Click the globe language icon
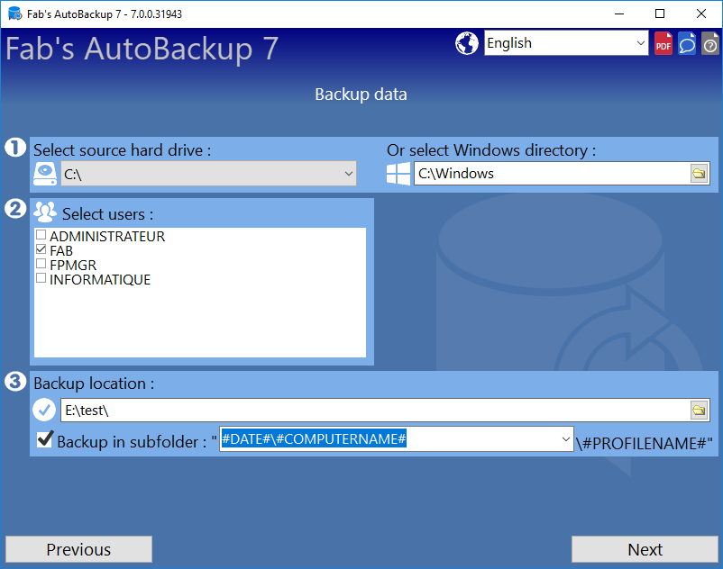Image resolution: width=723 pixels, height=569 pixels. [467, 43]
